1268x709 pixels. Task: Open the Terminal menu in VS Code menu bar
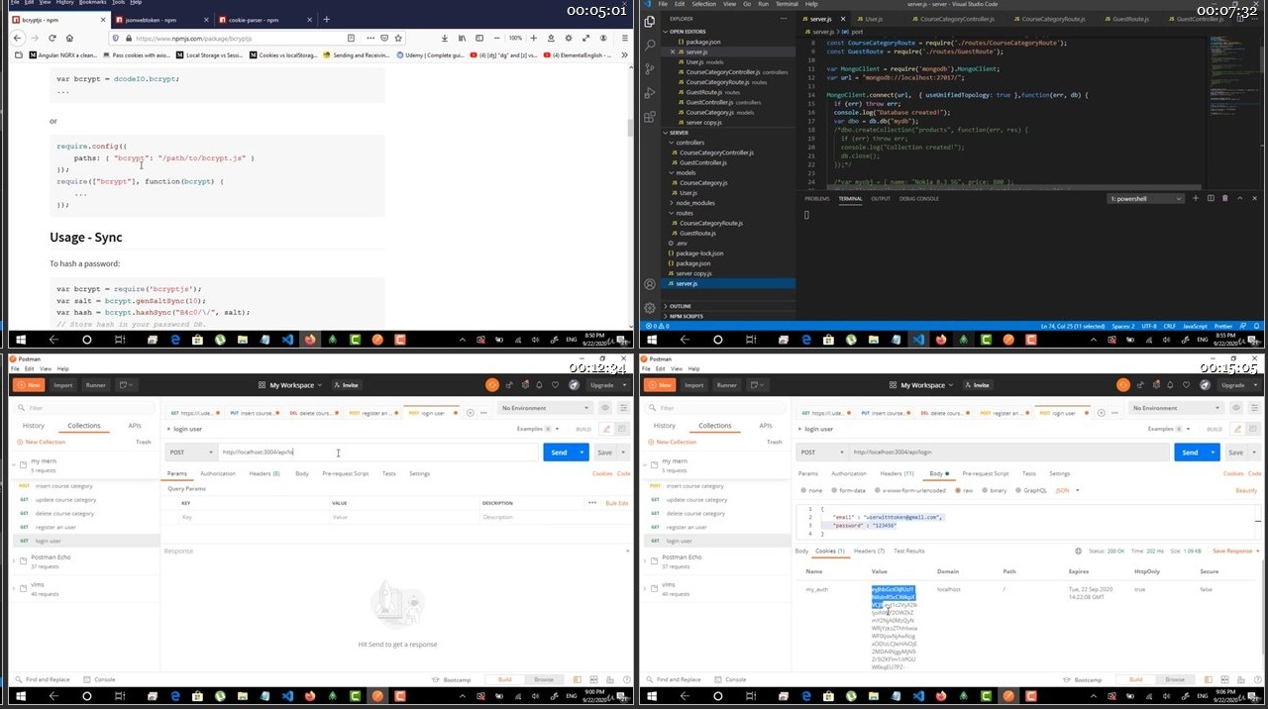787,4
